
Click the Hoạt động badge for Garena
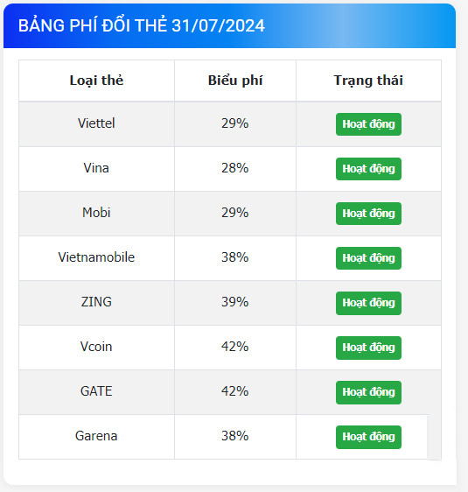click(x=368, y=437)
